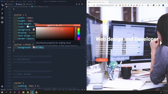Screen dimensions: 168x94
Task: Open the Extensions view in activity bar
Action: tap(2, 22)
